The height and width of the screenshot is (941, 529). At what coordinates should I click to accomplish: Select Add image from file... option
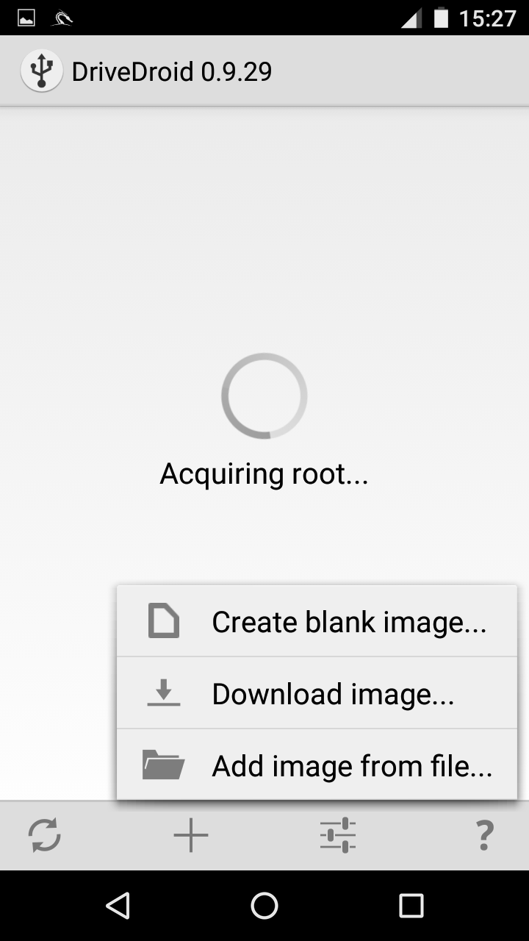pos(317,765)
